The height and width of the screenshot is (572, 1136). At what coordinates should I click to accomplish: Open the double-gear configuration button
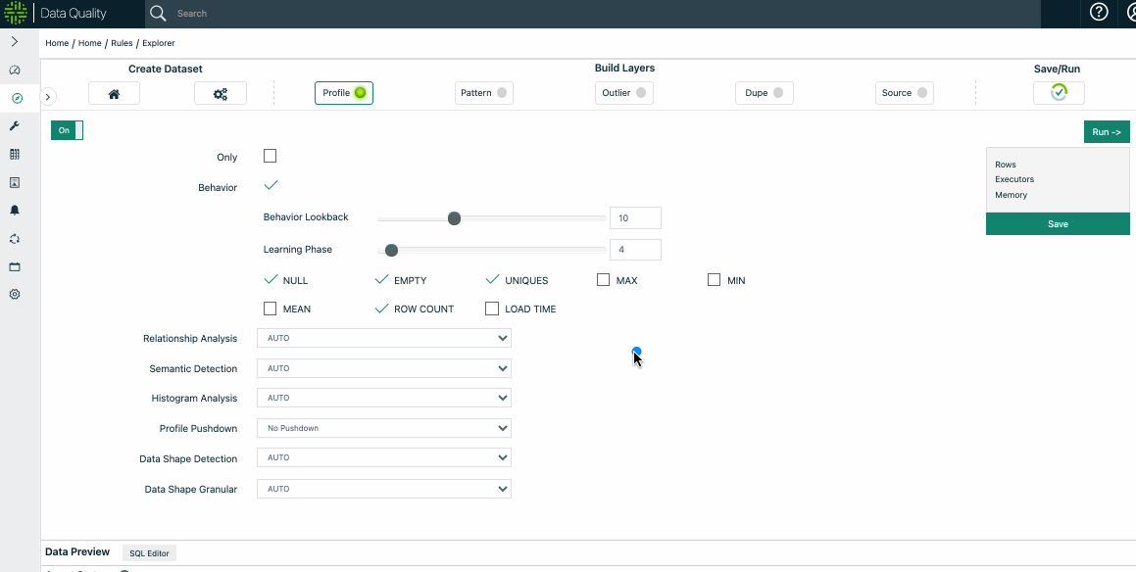(220, 93)
